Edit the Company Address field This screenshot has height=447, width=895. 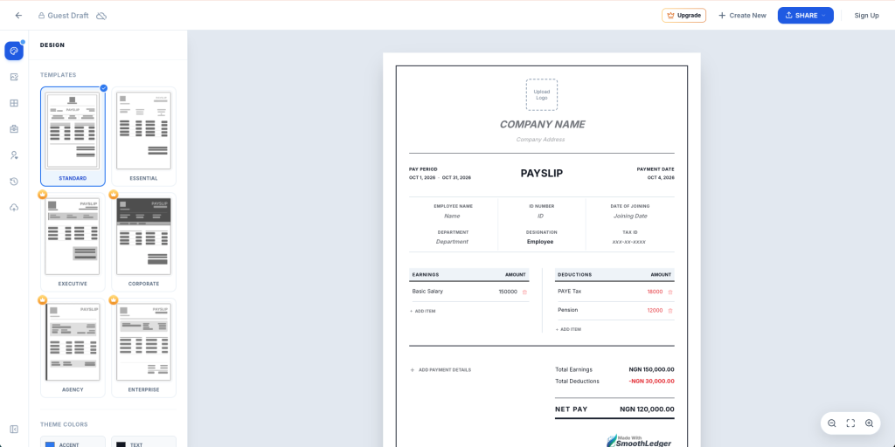pos(540,139)
